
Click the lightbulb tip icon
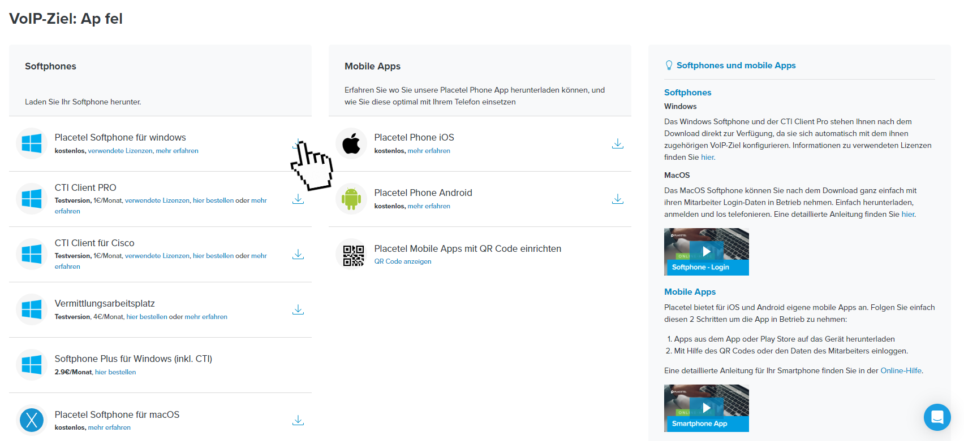[669, 66]
